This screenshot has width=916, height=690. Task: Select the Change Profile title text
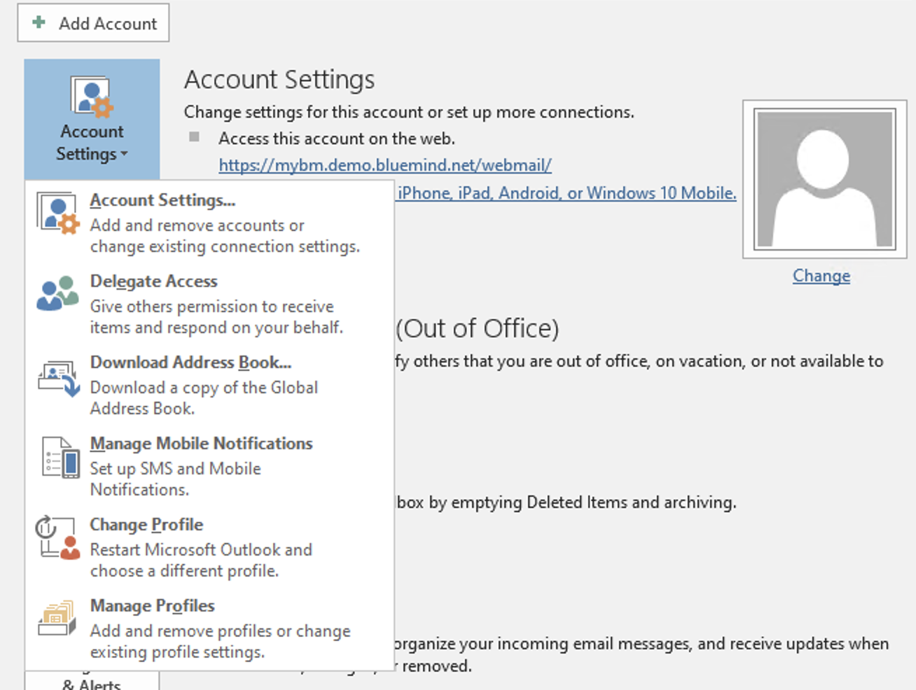tap(146, 525)
